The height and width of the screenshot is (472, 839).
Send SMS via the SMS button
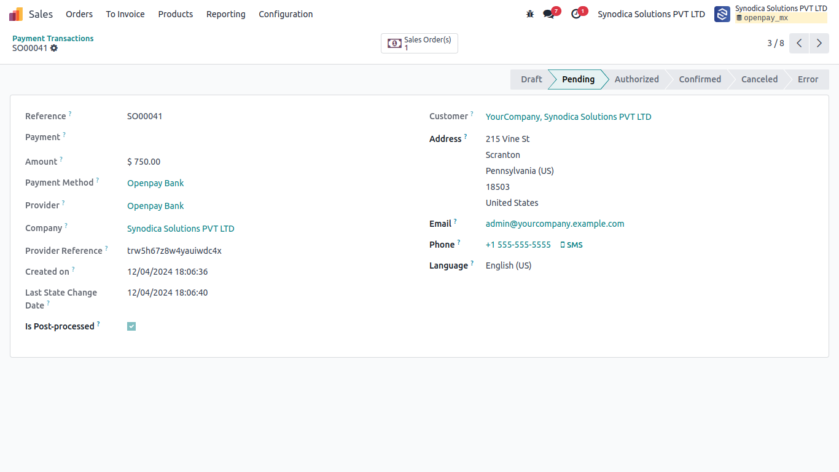pos(571,245)
